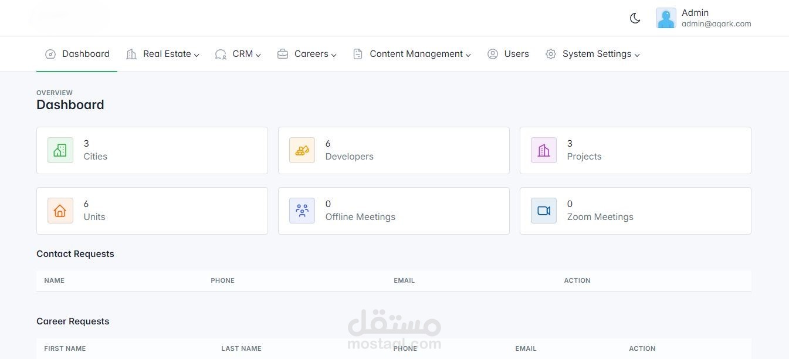Click EMAIL column in Career Requests
The image size is (789, 359).
coord(526,348)
